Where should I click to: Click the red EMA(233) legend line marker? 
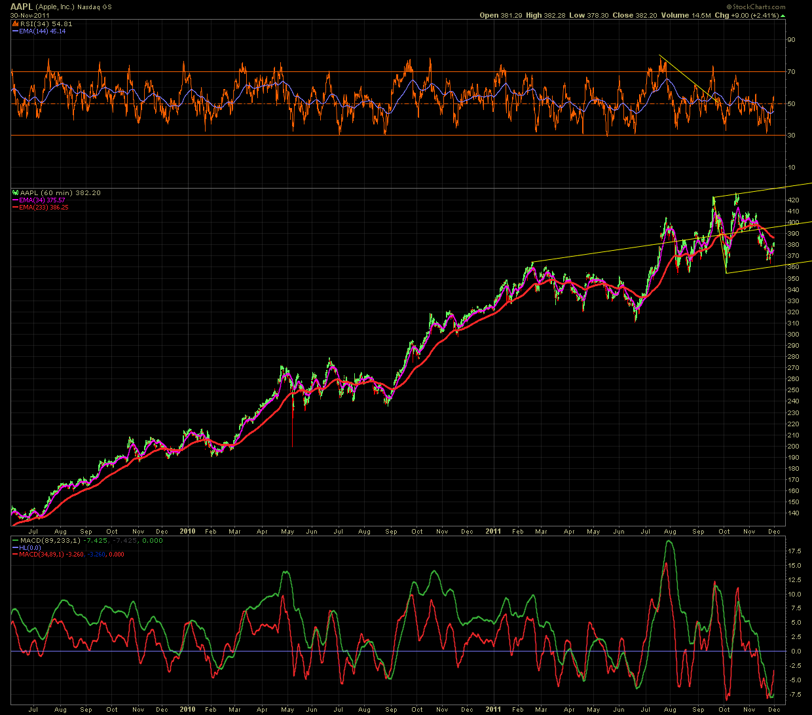(15, 208)
